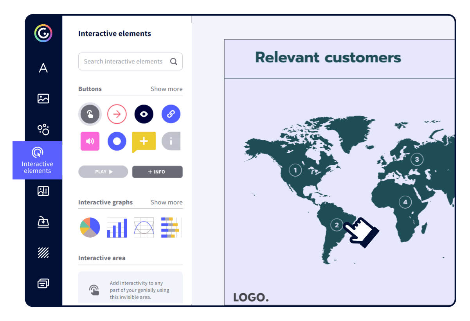Image resolution: width=470 pixels, height=321 pixels.
Task: Insert the eye reveal button element
Action: (x=144, y=114)
